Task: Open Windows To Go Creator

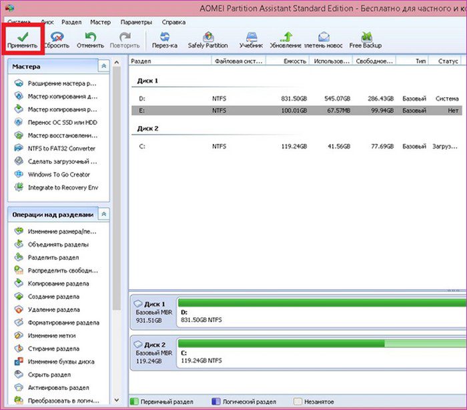Action: pos(52,175)
